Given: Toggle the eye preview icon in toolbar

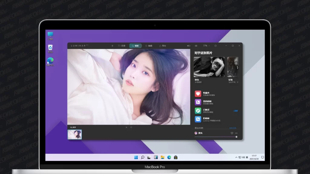Looking at the screenshot, I should click(196, 46).
